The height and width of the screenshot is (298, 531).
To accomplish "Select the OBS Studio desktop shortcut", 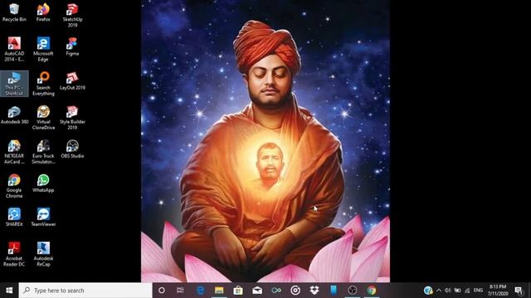I will pos(72,149).
